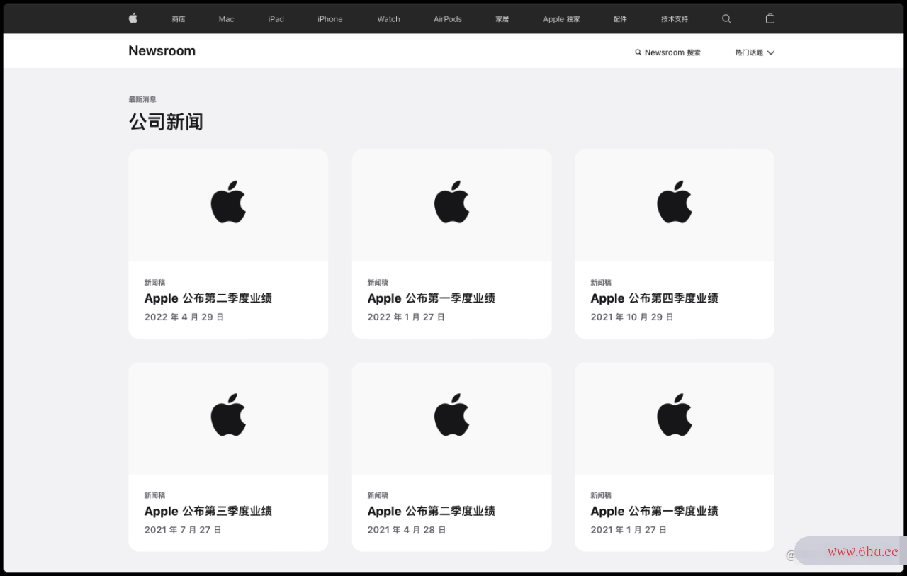Viewport: 907px width, 576px height.
Task: Click the date 2021 年 7 月 27 日
Action: click(x=183, y=530)
